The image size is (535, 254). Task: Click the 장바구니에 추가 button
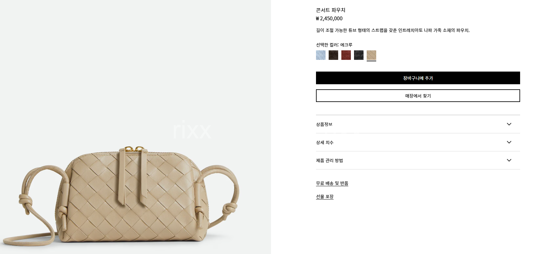[x=418, y=78]
